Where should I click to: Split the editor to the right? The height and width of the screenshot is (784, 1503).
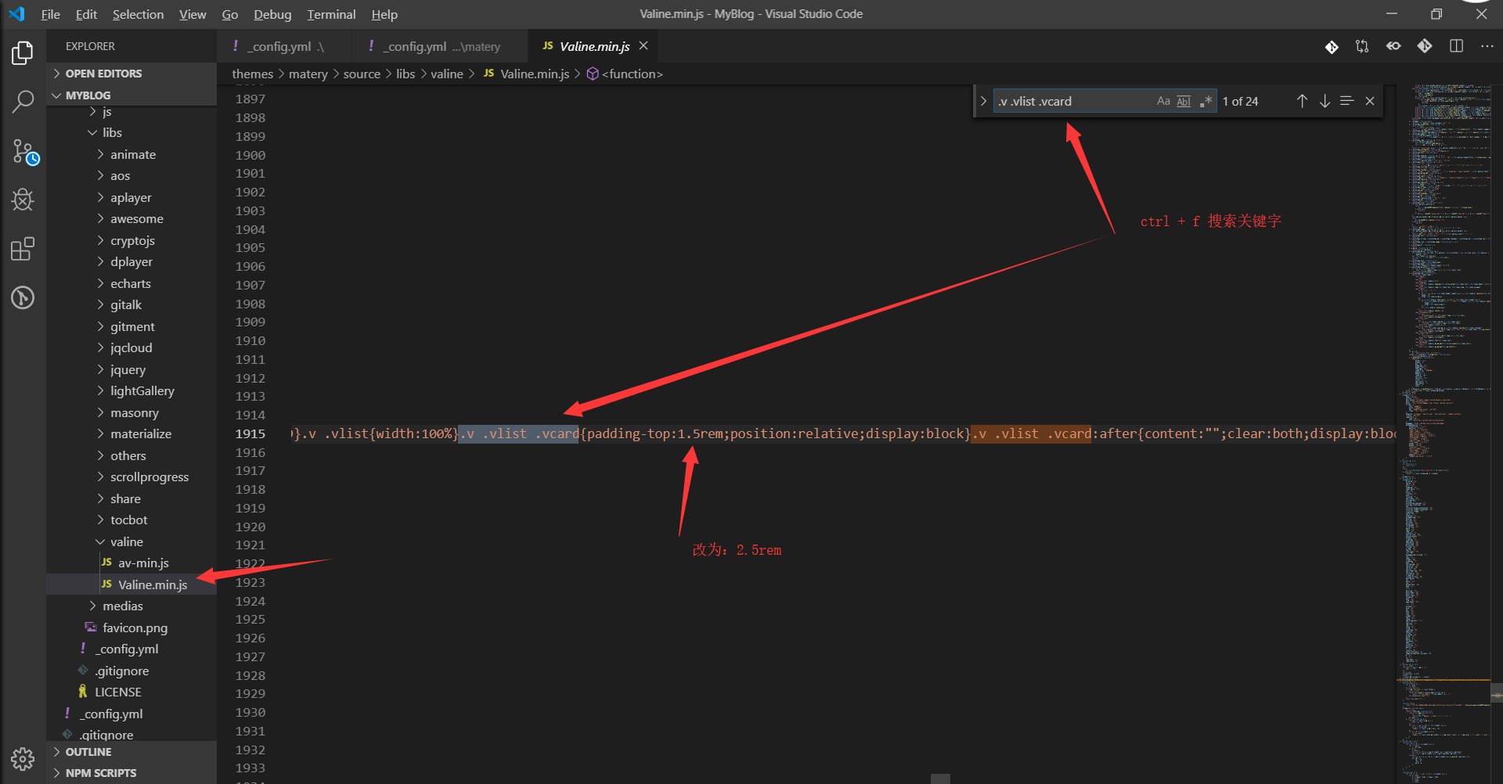[x=1456, y=46]
